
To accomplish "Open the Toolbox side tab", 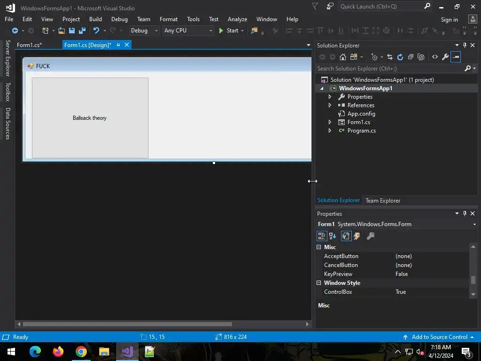I will [x=8, y=92].
